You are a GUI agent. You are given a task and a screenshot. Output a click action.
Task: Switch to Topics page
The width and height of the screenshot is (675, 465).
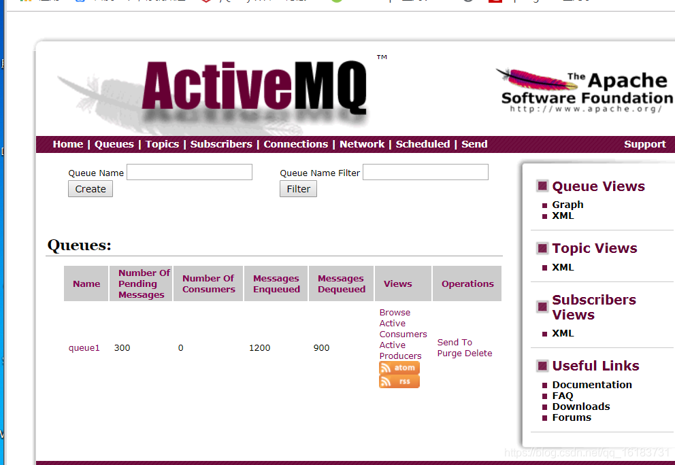(162, 144)
